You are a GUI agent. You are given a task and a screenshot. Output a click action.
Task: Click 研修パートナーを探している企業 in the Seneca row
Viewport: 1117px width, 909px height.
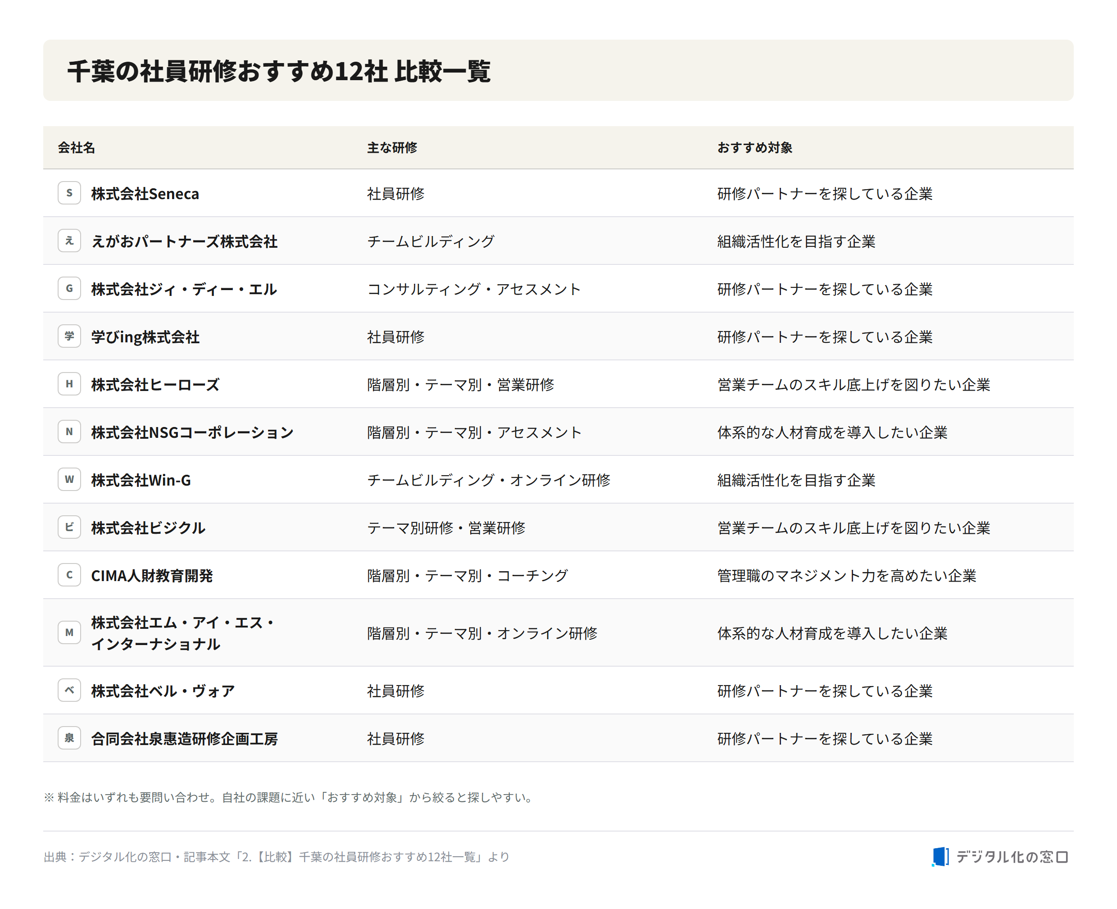point(825,194)
